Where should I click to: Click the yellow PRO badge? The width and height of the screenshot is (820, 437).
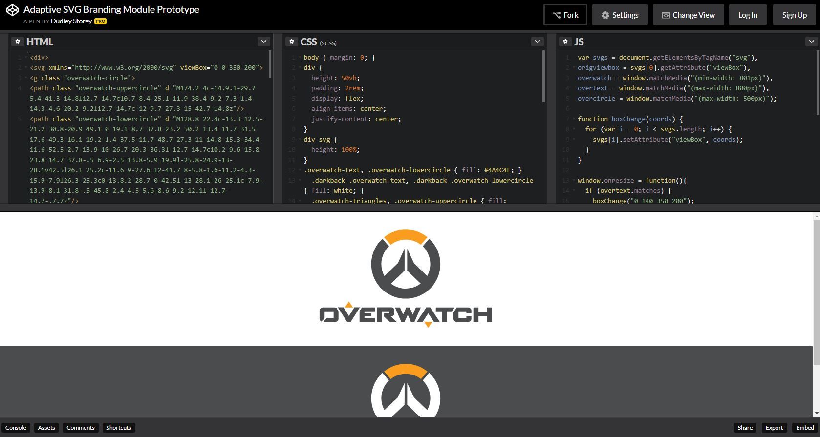[100, 21]
